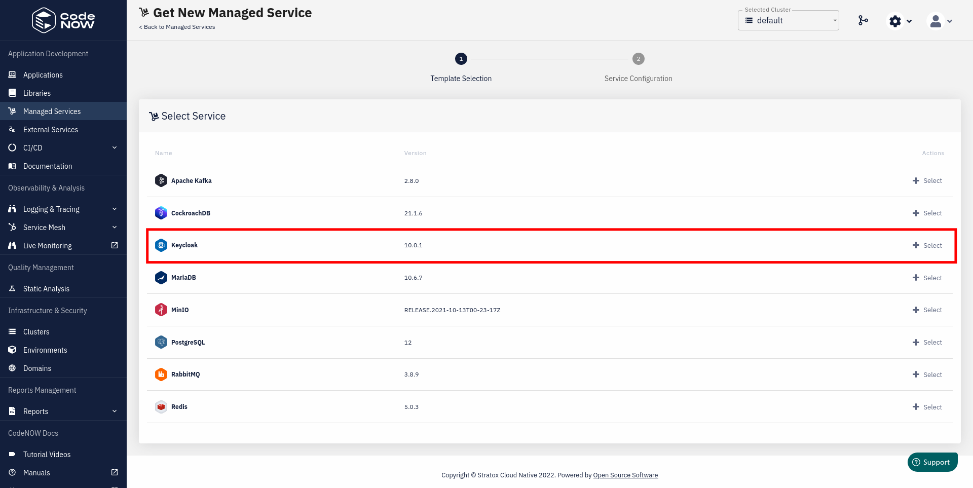Click step 2 Service Configuration circle
Viewport: 973px width, 488px height.
point(639,59)
